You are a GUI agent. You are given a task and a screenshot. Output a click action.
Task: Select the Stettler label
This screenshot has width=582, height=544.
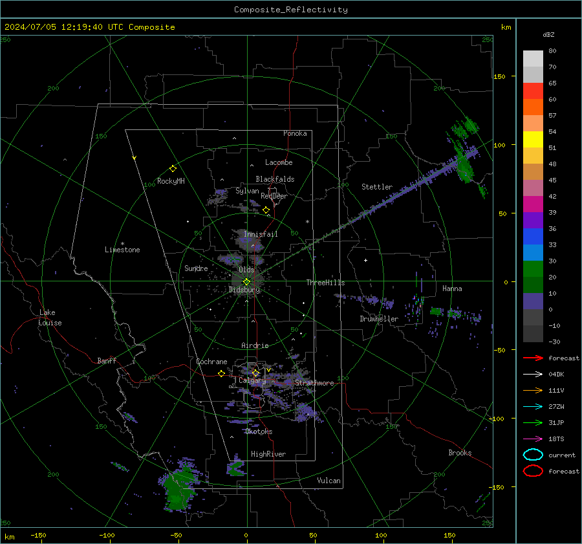pos(377,187)
